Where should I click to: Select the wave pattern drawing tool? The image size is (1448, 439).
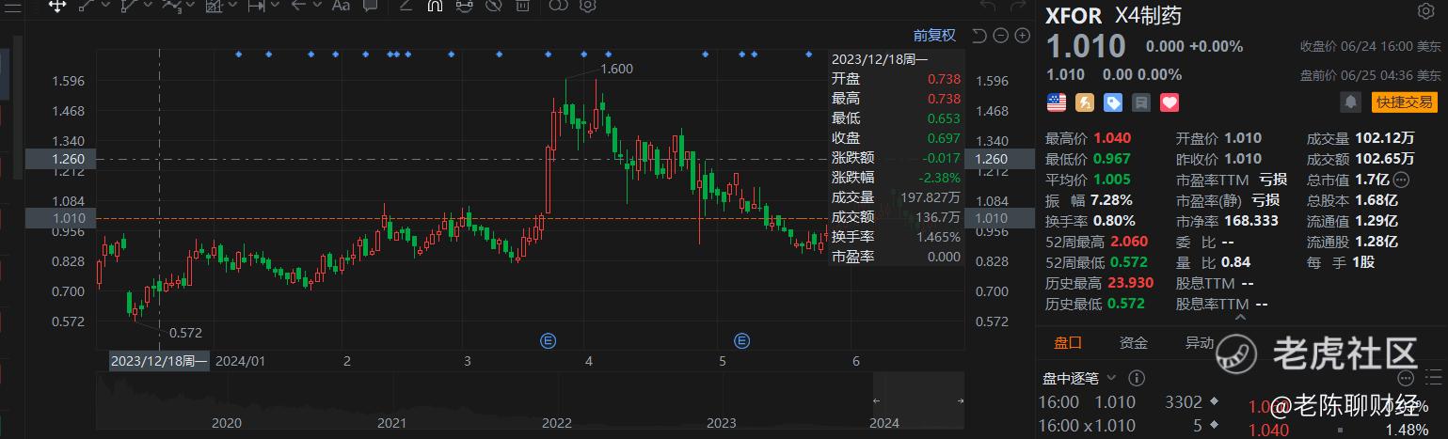171,6
